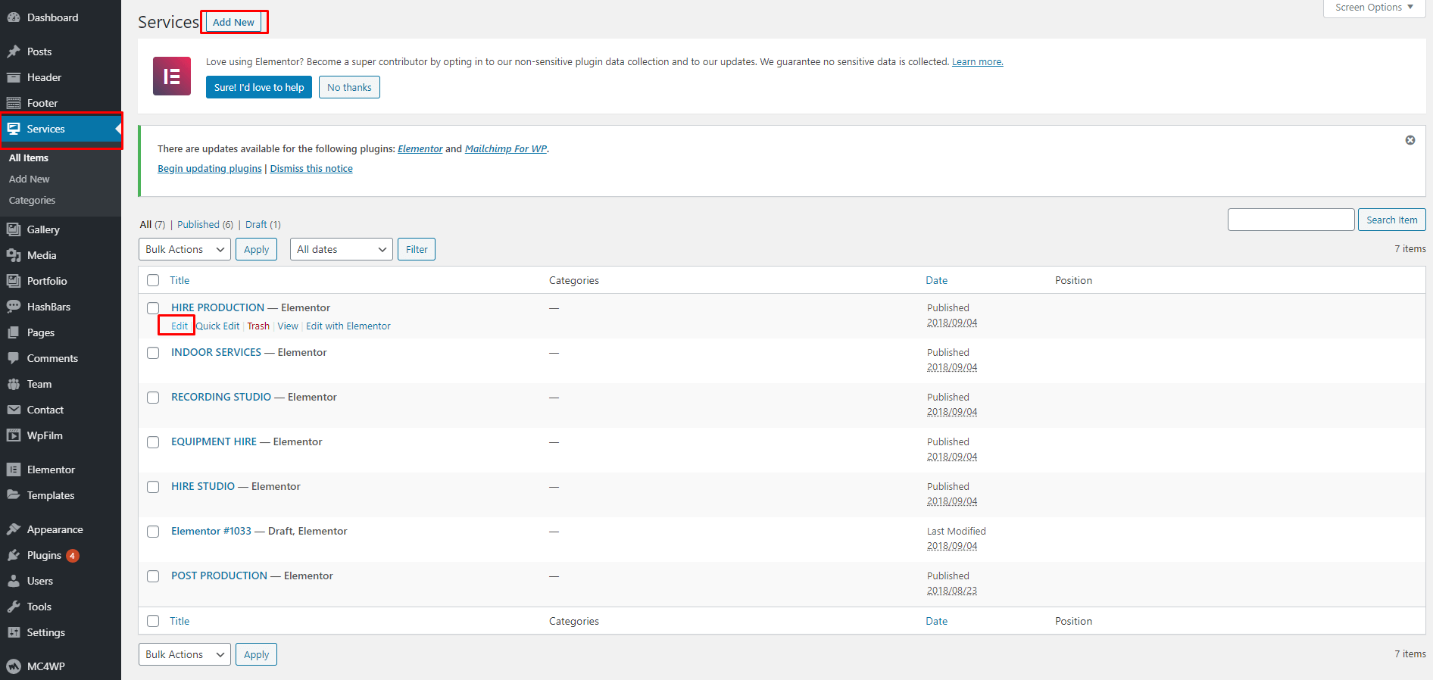1433x680 pixels.
Task: Open Add New in Services submenu
Action: pyautogui.click(x=29, y=179)
